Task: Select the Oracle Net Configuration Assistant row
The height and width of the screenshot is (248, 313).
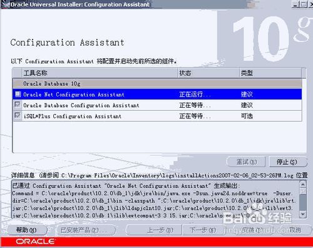Action: click(x=157, y=95)
